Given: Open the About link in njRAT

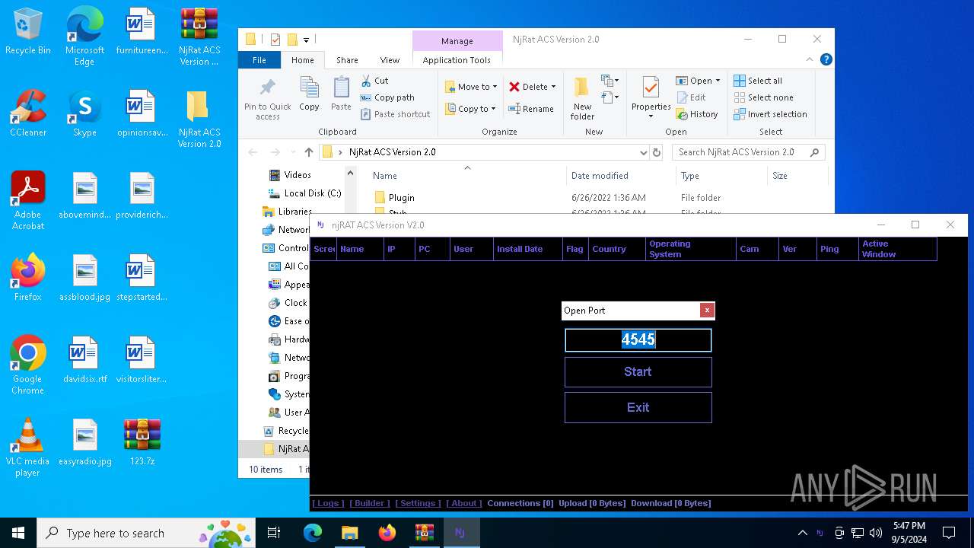Looking at the screenshot, I should 464,503.
